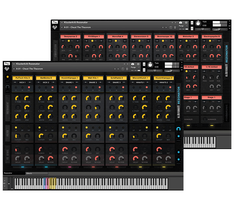The image size is (234, 210).
Task: Expand Klusterkitt Rezonator dropdown in front window
Action: click(x=14, y=64)
